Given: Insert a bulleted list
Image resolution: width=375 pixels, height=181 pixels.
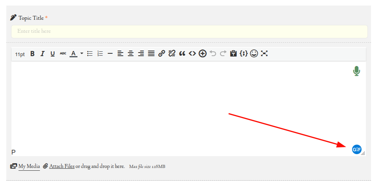Looking at the screenshot, I should pos(90,54).
